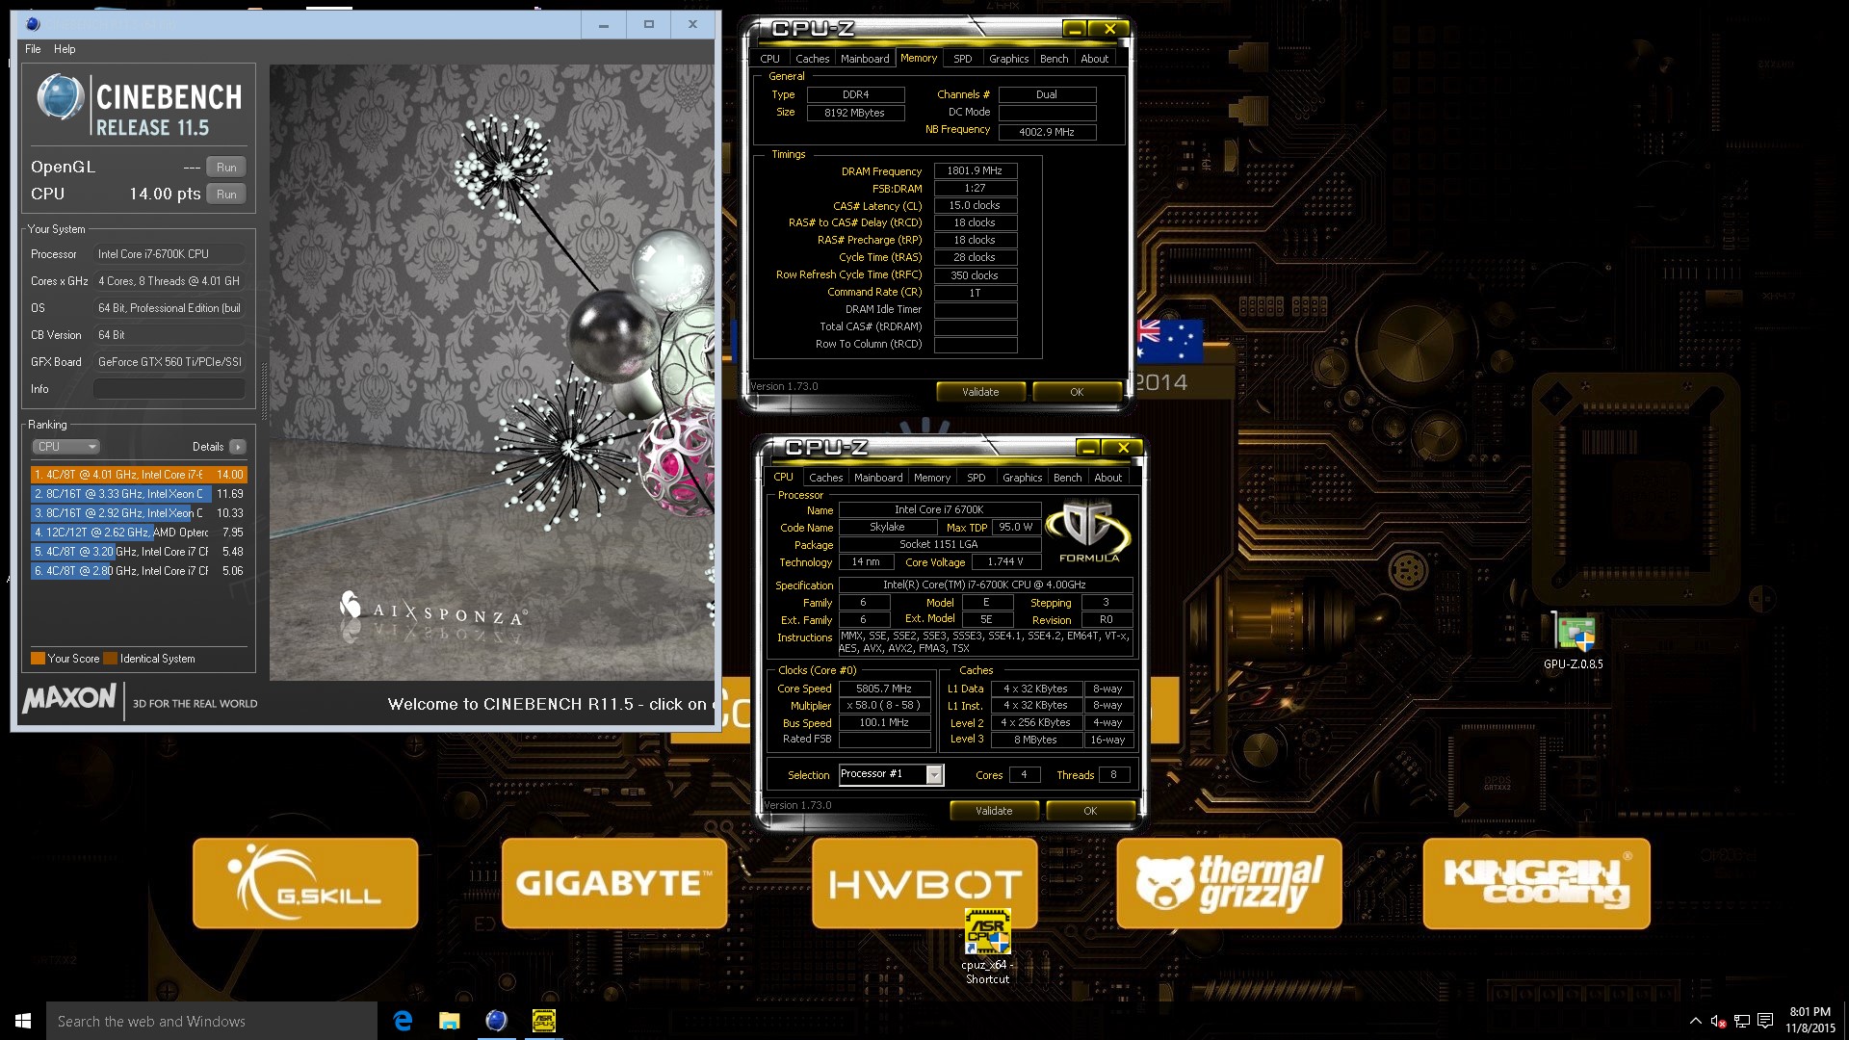Open network status tray icon
The image size is (1849, 1040).
coord(1742,1021)
